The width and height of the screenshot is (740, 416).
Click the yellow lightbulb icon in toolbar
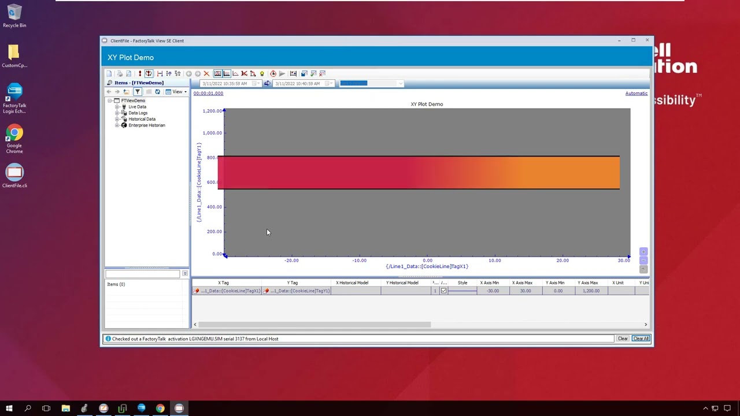point(262,74)
